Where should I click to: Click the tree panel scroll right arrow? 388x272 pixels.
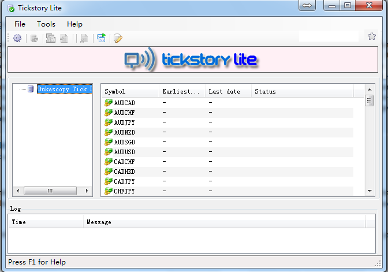[87, 191]
